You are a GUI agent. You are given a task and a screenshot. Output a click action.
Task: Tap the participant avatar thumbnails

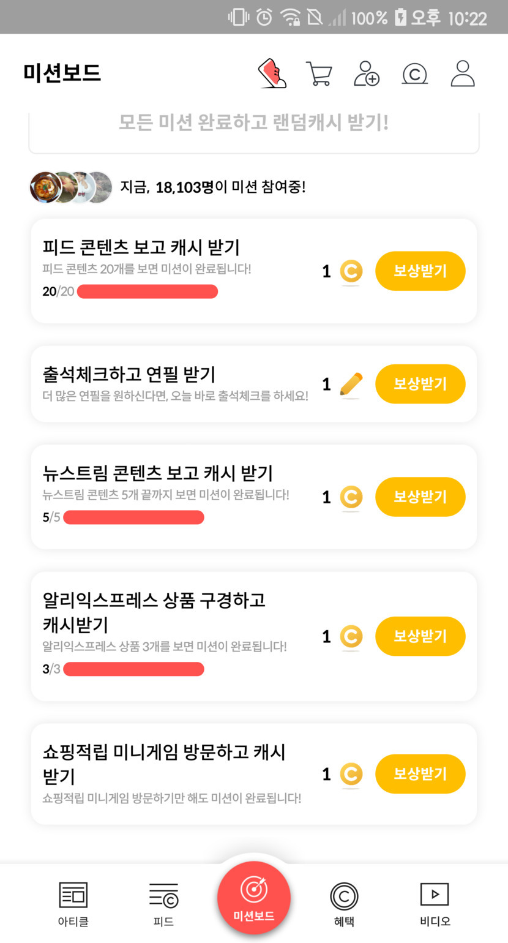71,187
